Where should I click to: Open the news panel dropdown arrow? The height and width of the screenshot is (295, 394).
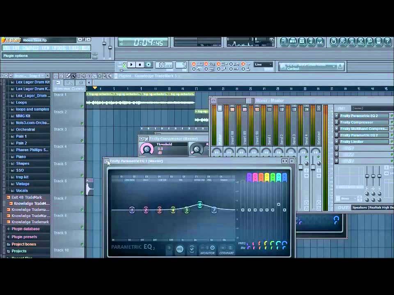click(334, 67)
